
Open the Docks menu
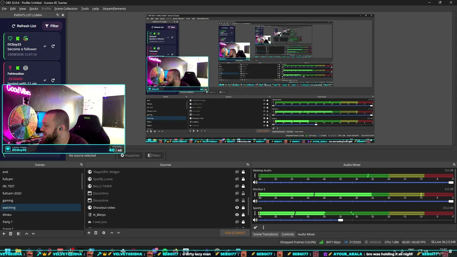tap(34, 9)
